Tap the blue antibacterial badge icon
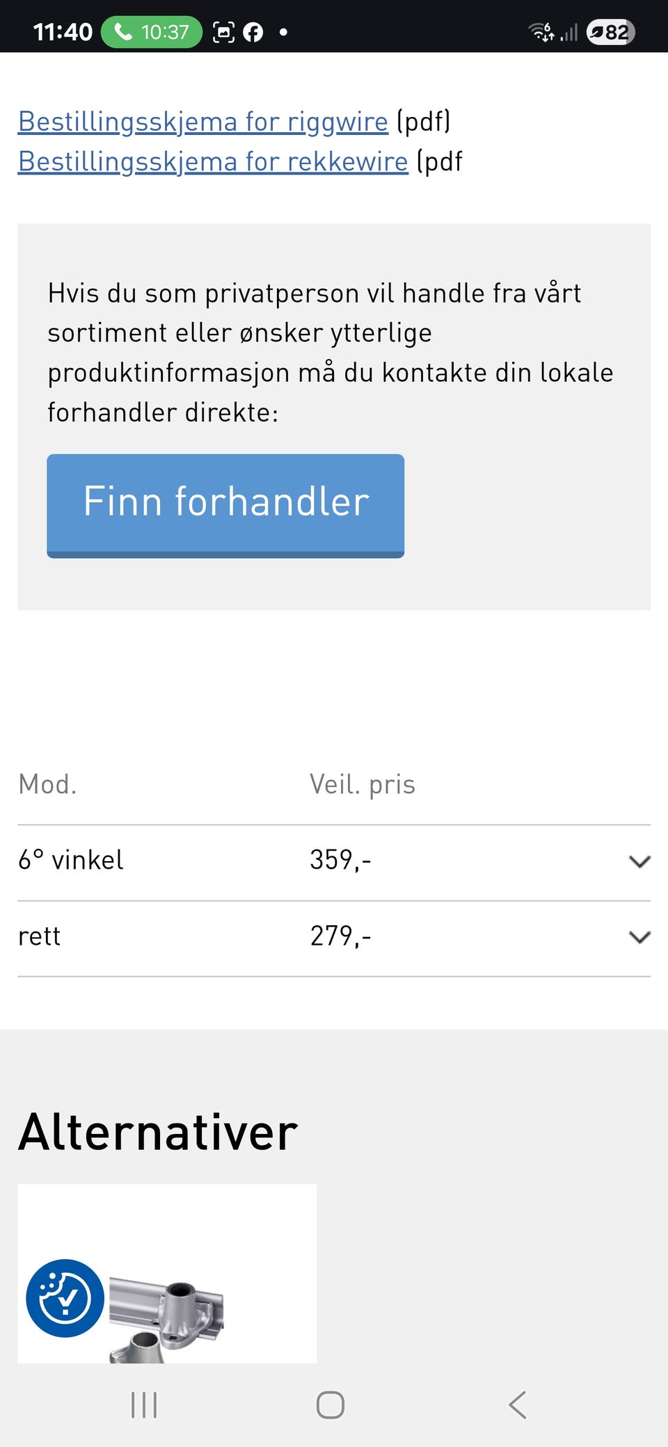The width and height of the screenshot is (668, 1447). tap(65, 1297)
